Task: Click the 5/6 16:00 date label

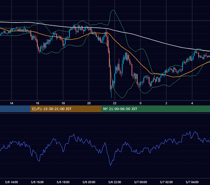Action: click(37, 182)
